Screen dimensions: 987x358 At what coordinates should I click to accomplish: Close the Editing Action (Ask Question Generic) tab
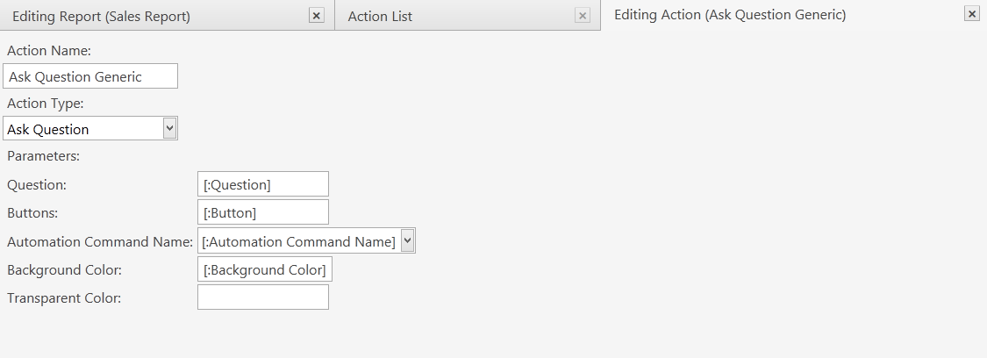coord(971,14)
